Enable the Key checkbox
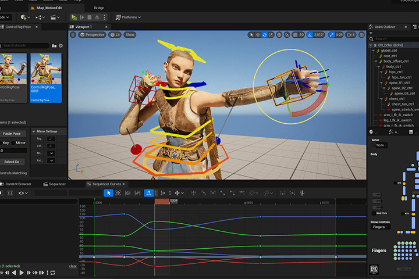This screenshot has width=419, height=279. (1, 143)
